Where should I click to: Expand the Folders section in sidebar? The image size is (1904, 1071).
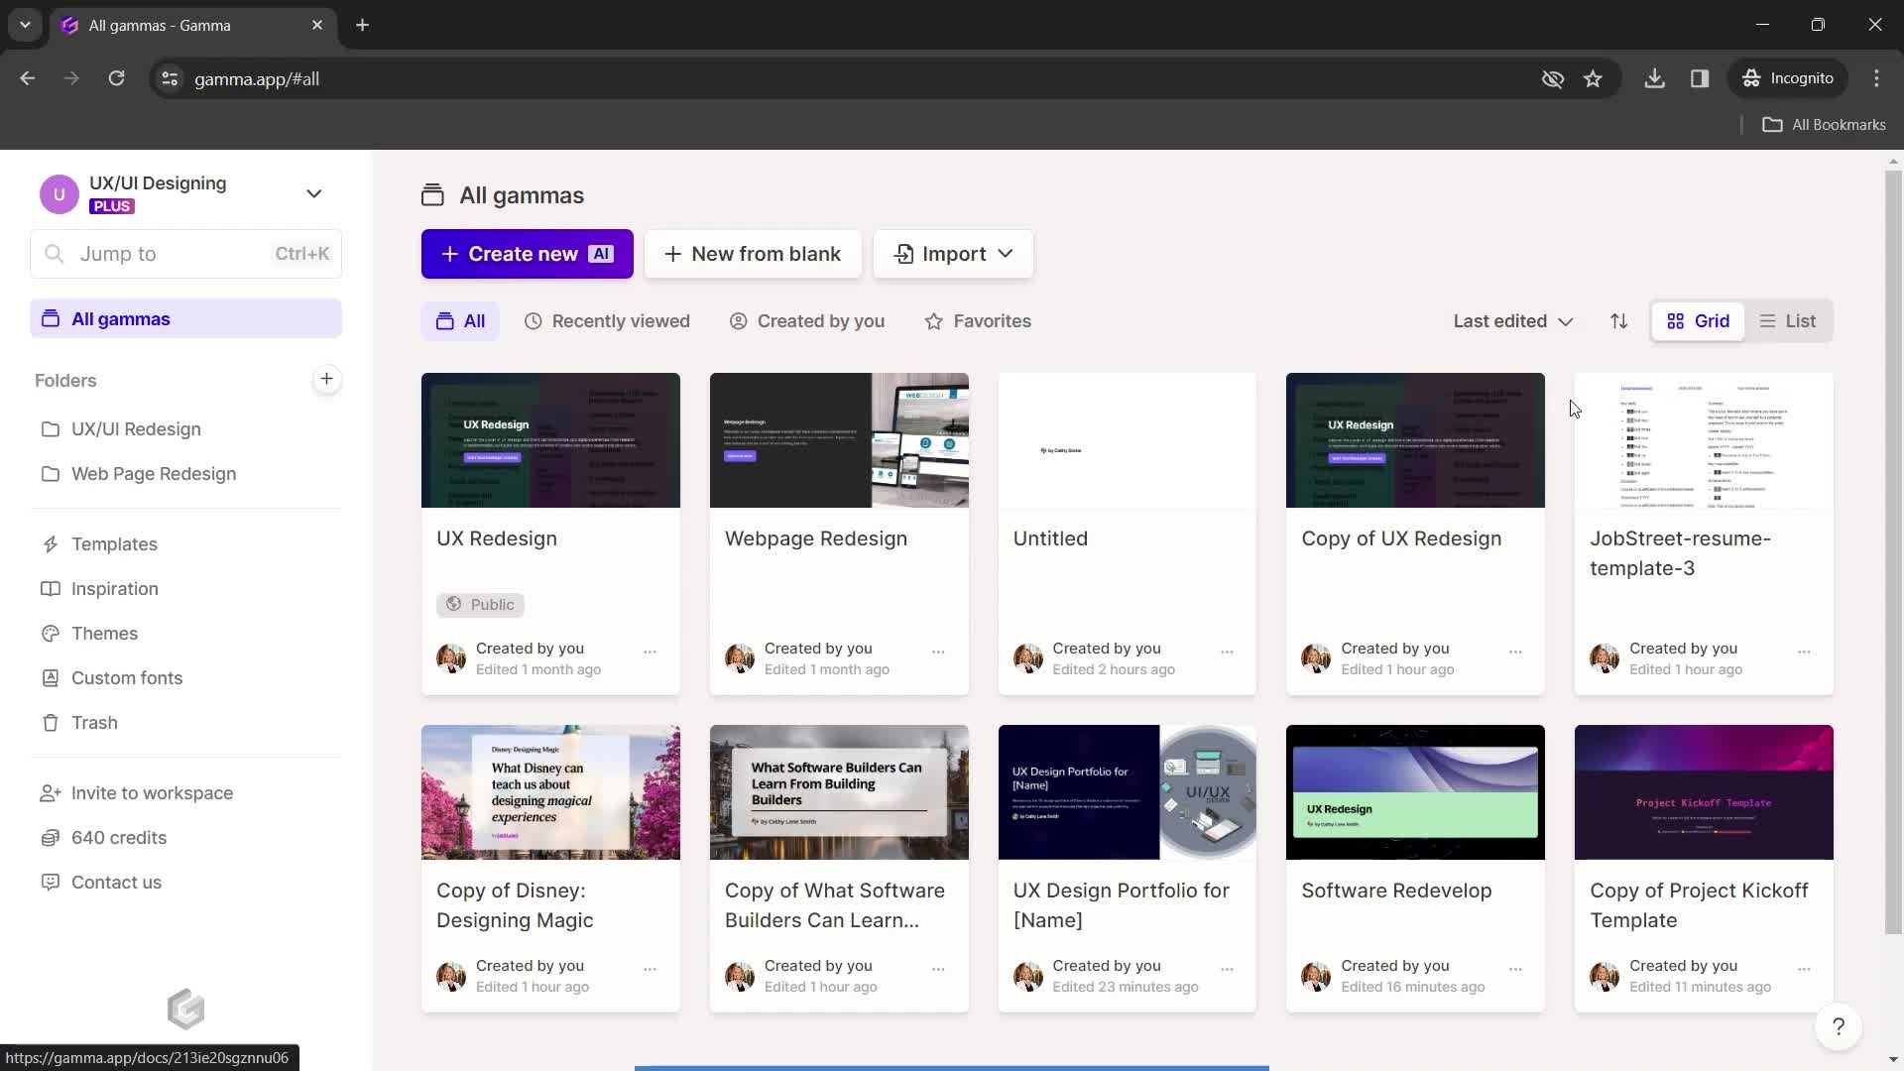click(x=65, y=379)
